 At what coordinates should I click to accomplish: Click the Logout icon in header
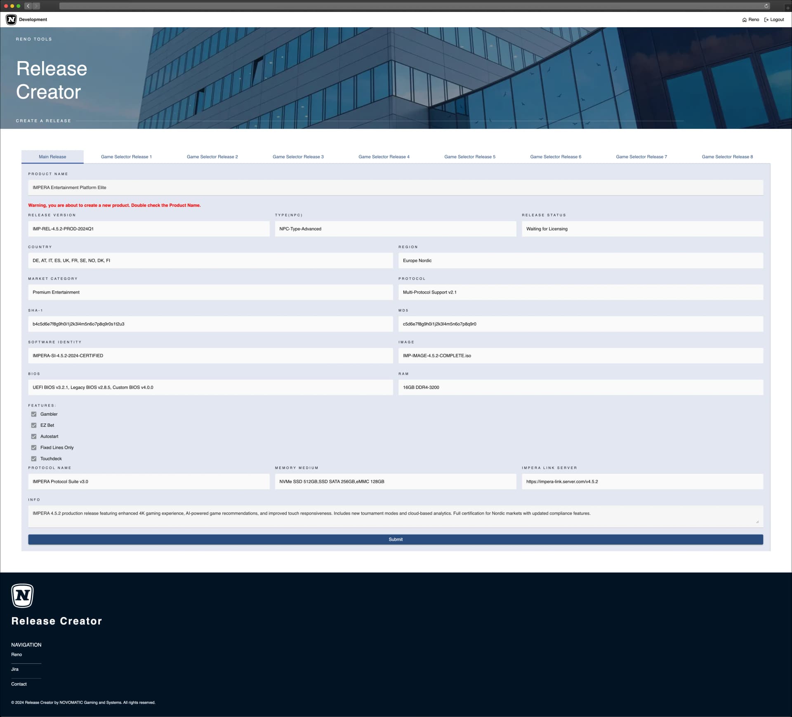766,20
